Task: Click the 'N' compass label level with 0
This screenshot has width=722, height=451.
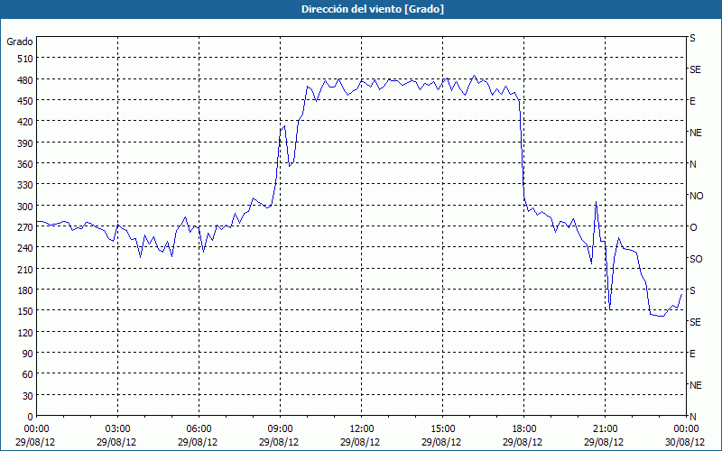Action: 692,417
